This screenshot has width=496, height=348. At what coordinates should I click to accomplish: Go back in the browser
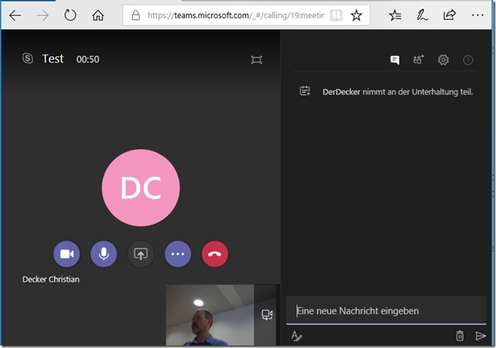coord(15,15)
